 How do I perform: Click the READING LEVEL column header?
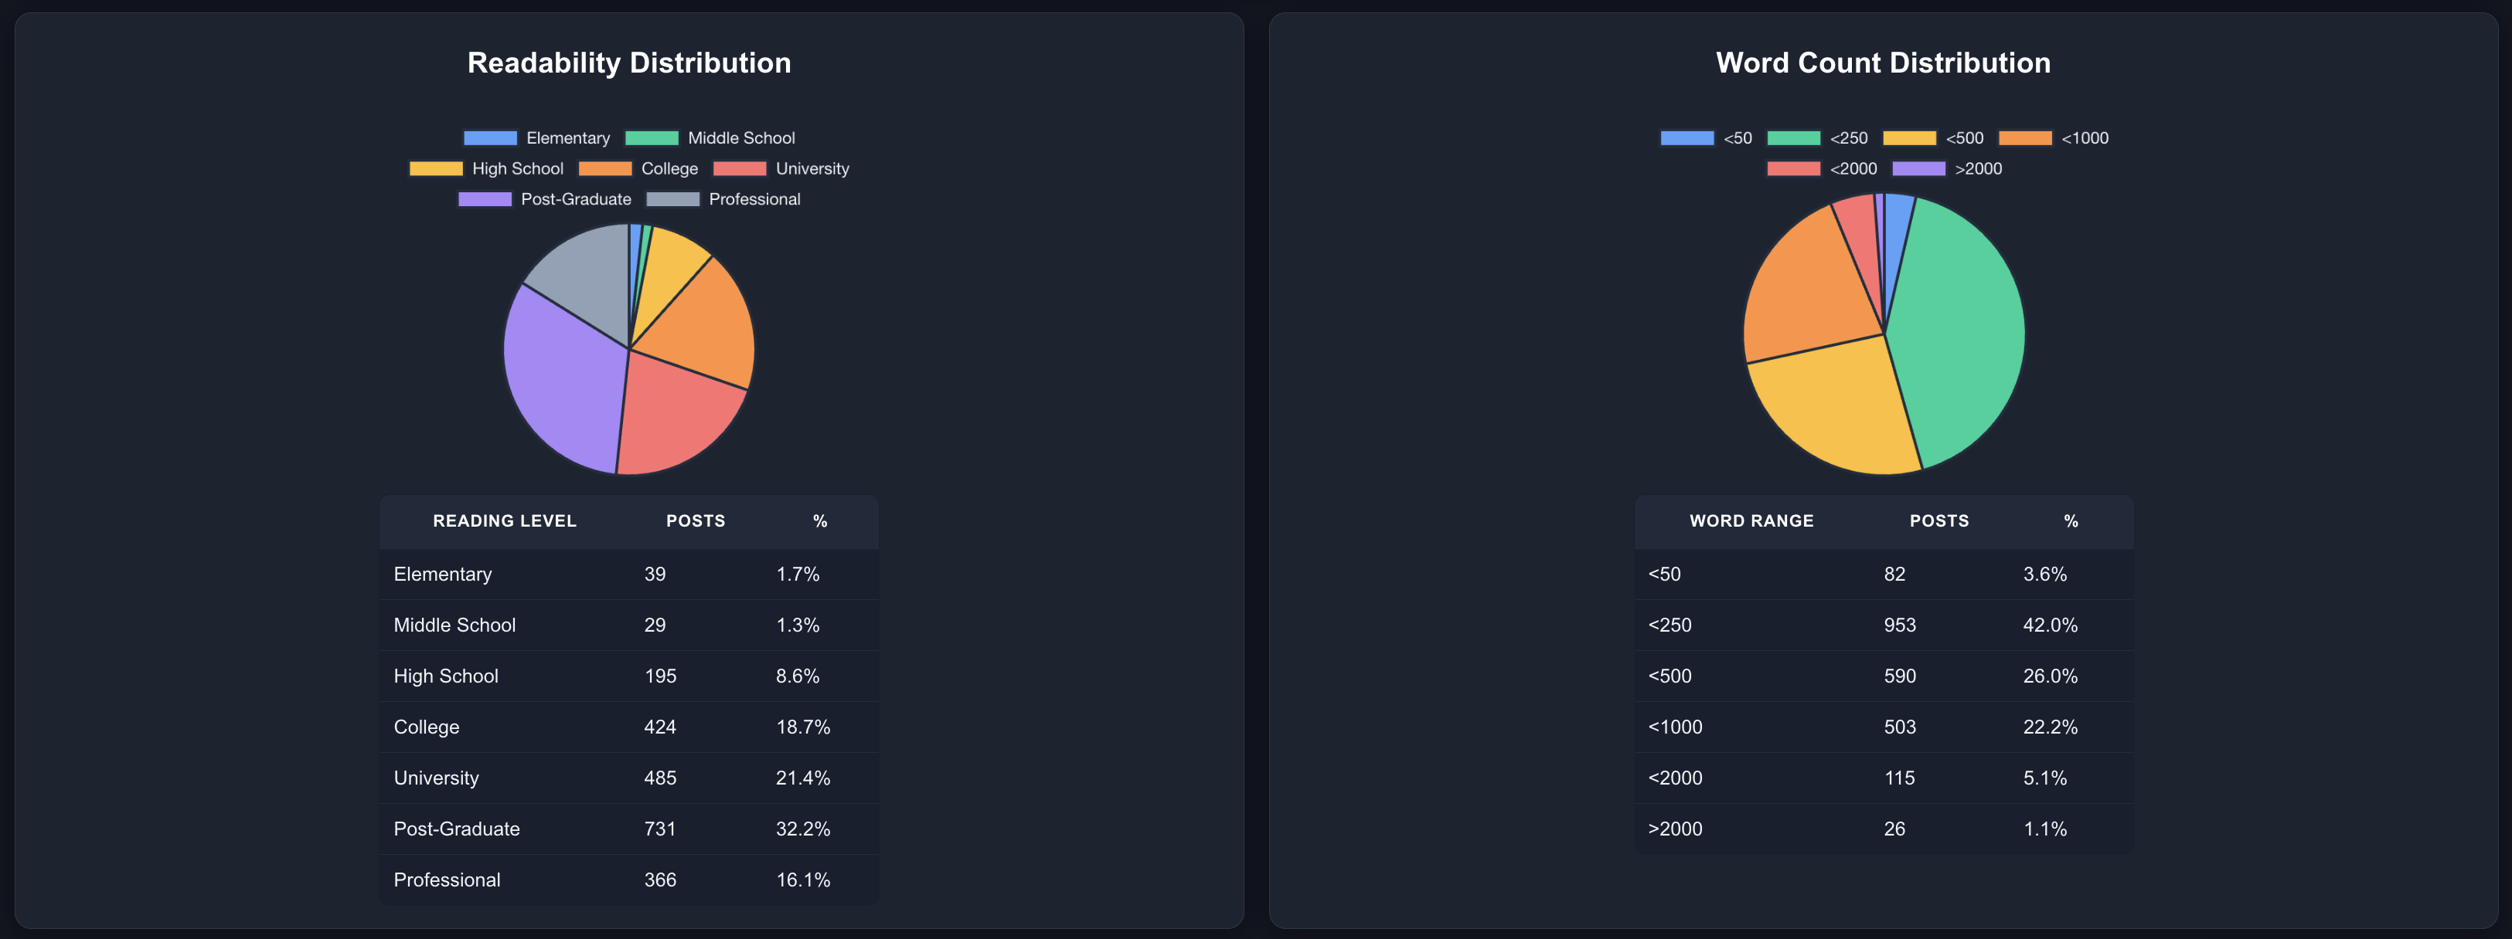(x=504, y=521)
